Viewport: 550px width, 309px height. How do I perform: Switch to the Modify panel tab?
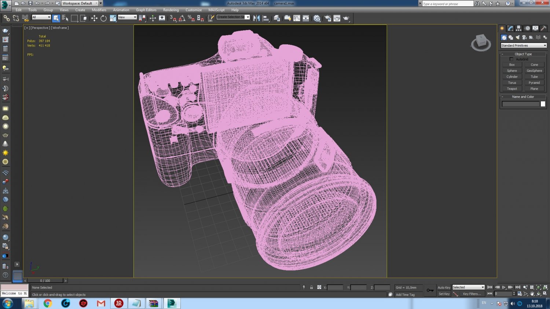click(510, 28)
